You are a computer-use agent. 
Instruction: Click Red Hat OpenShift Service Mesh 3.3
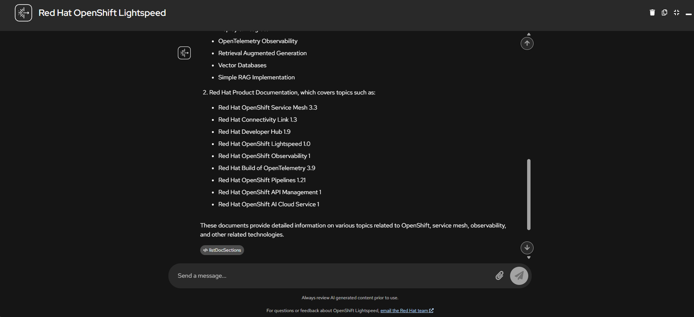pyautogui.click(x=268, y=108)
